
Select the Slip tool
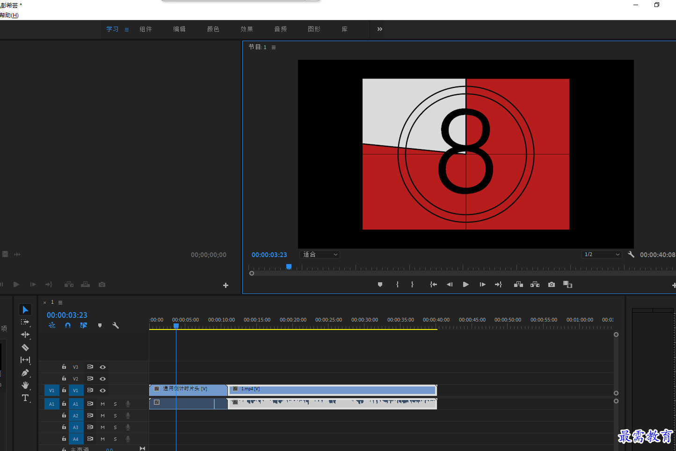click(25, 360)
